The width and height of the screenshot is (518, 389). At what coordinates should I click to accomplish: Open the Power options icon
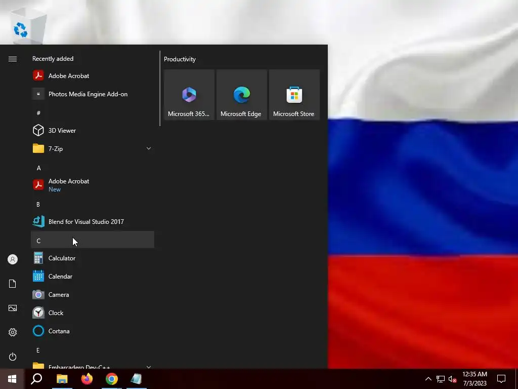(x=13, y=357)
